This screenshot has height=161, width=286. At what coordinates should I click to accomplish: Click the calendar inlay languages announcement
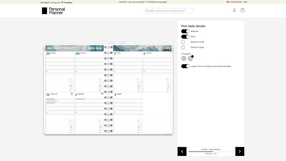pyautogui.click(x=143, y=2)
